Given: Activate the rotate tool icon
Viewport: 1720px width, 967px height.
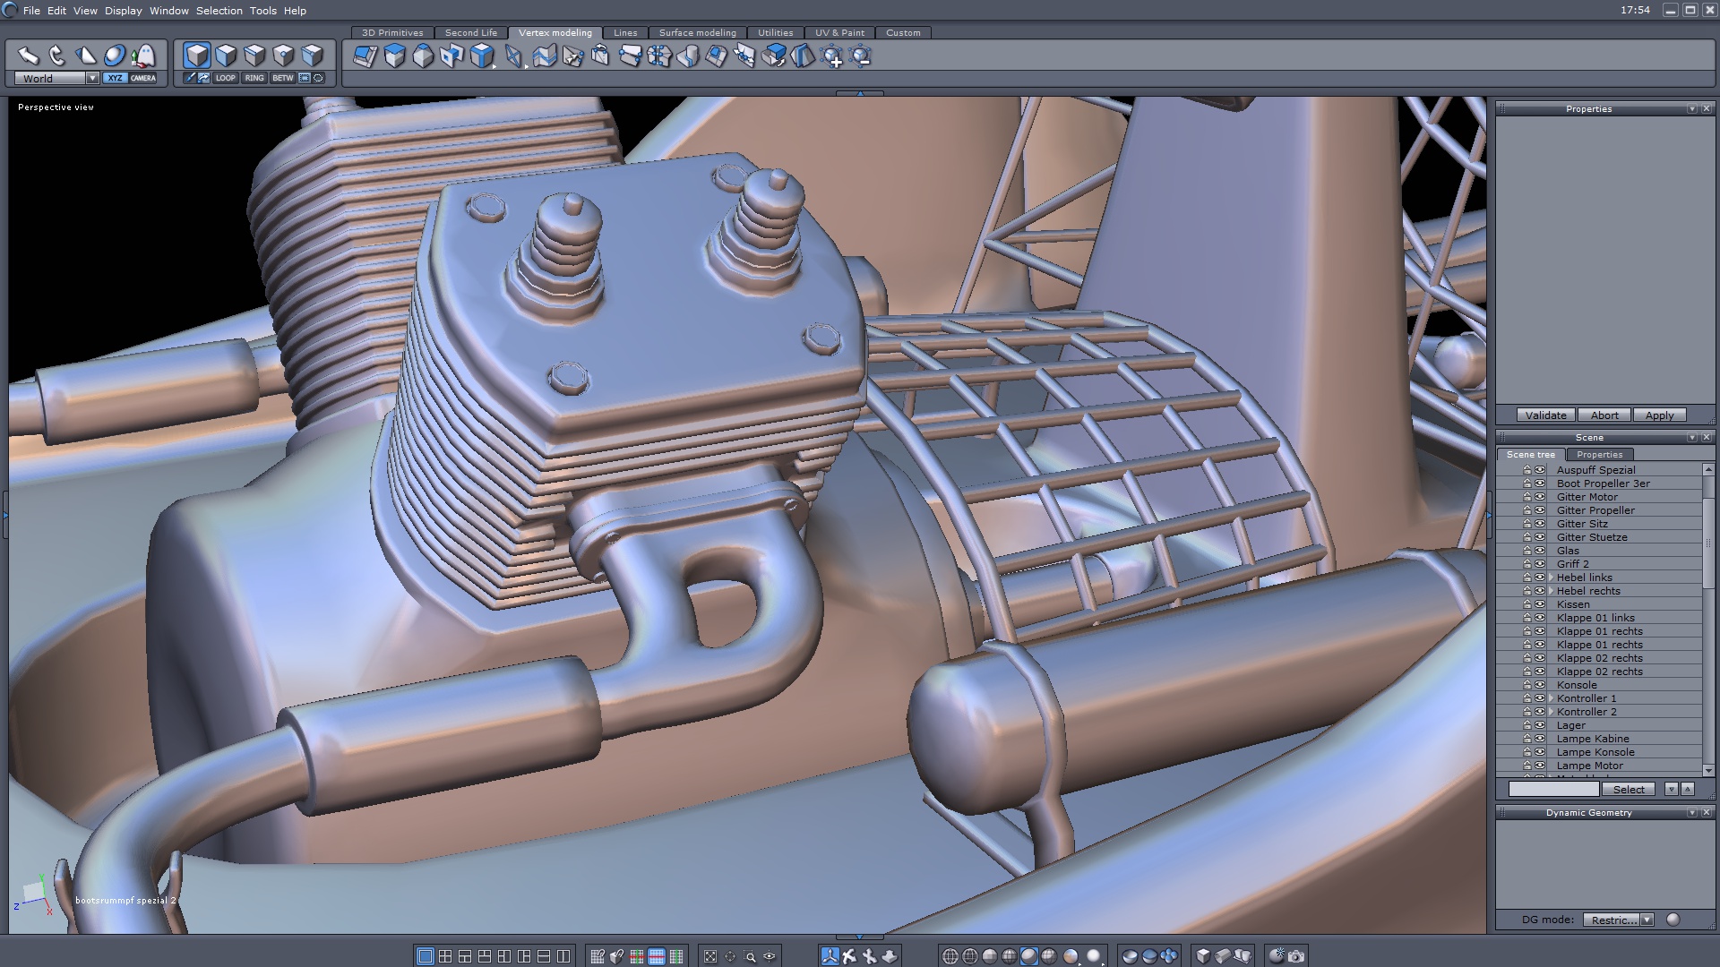Looking at the screenshot, I should [x=57, y=56].
